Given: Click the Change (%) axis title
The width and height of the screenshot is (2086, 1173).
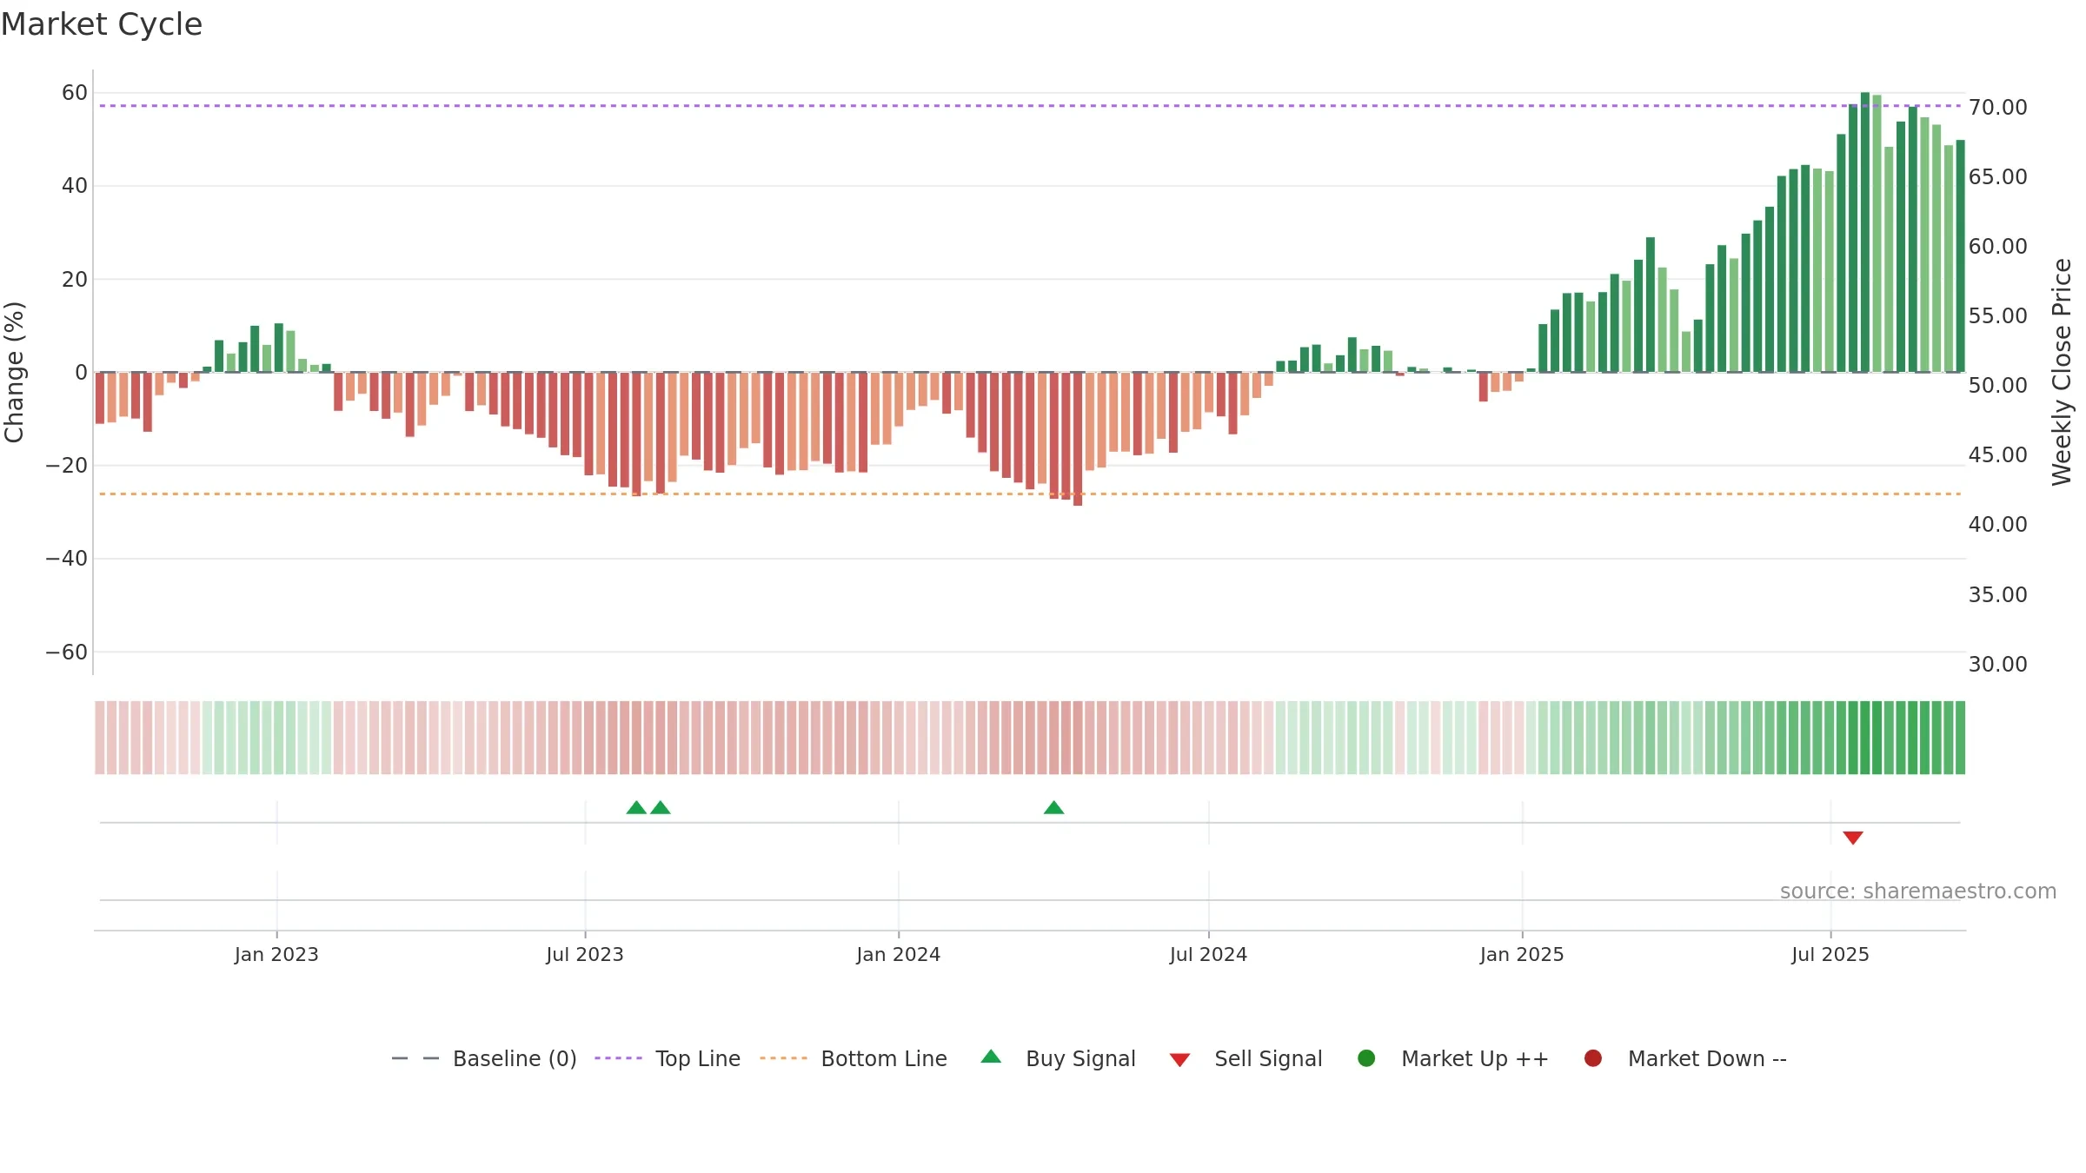Looking at the screenshot, I should pos(14,372).
